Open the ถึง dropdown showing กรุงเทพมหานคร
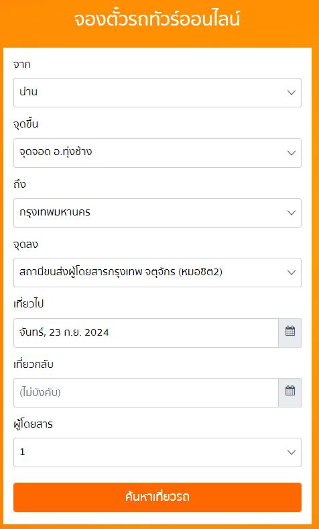The width and height of the screenshot is (319, 529). 157,213
